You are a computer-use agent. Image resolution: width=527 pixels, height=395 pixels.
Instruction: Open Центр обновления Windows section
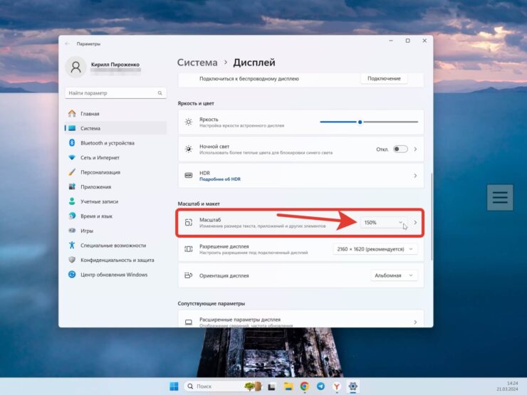(113, 275)
